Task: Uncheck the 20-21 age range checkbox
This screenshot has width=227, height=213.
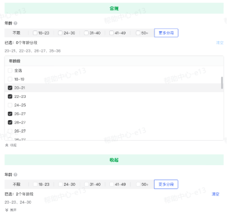Action: point(10,88)
